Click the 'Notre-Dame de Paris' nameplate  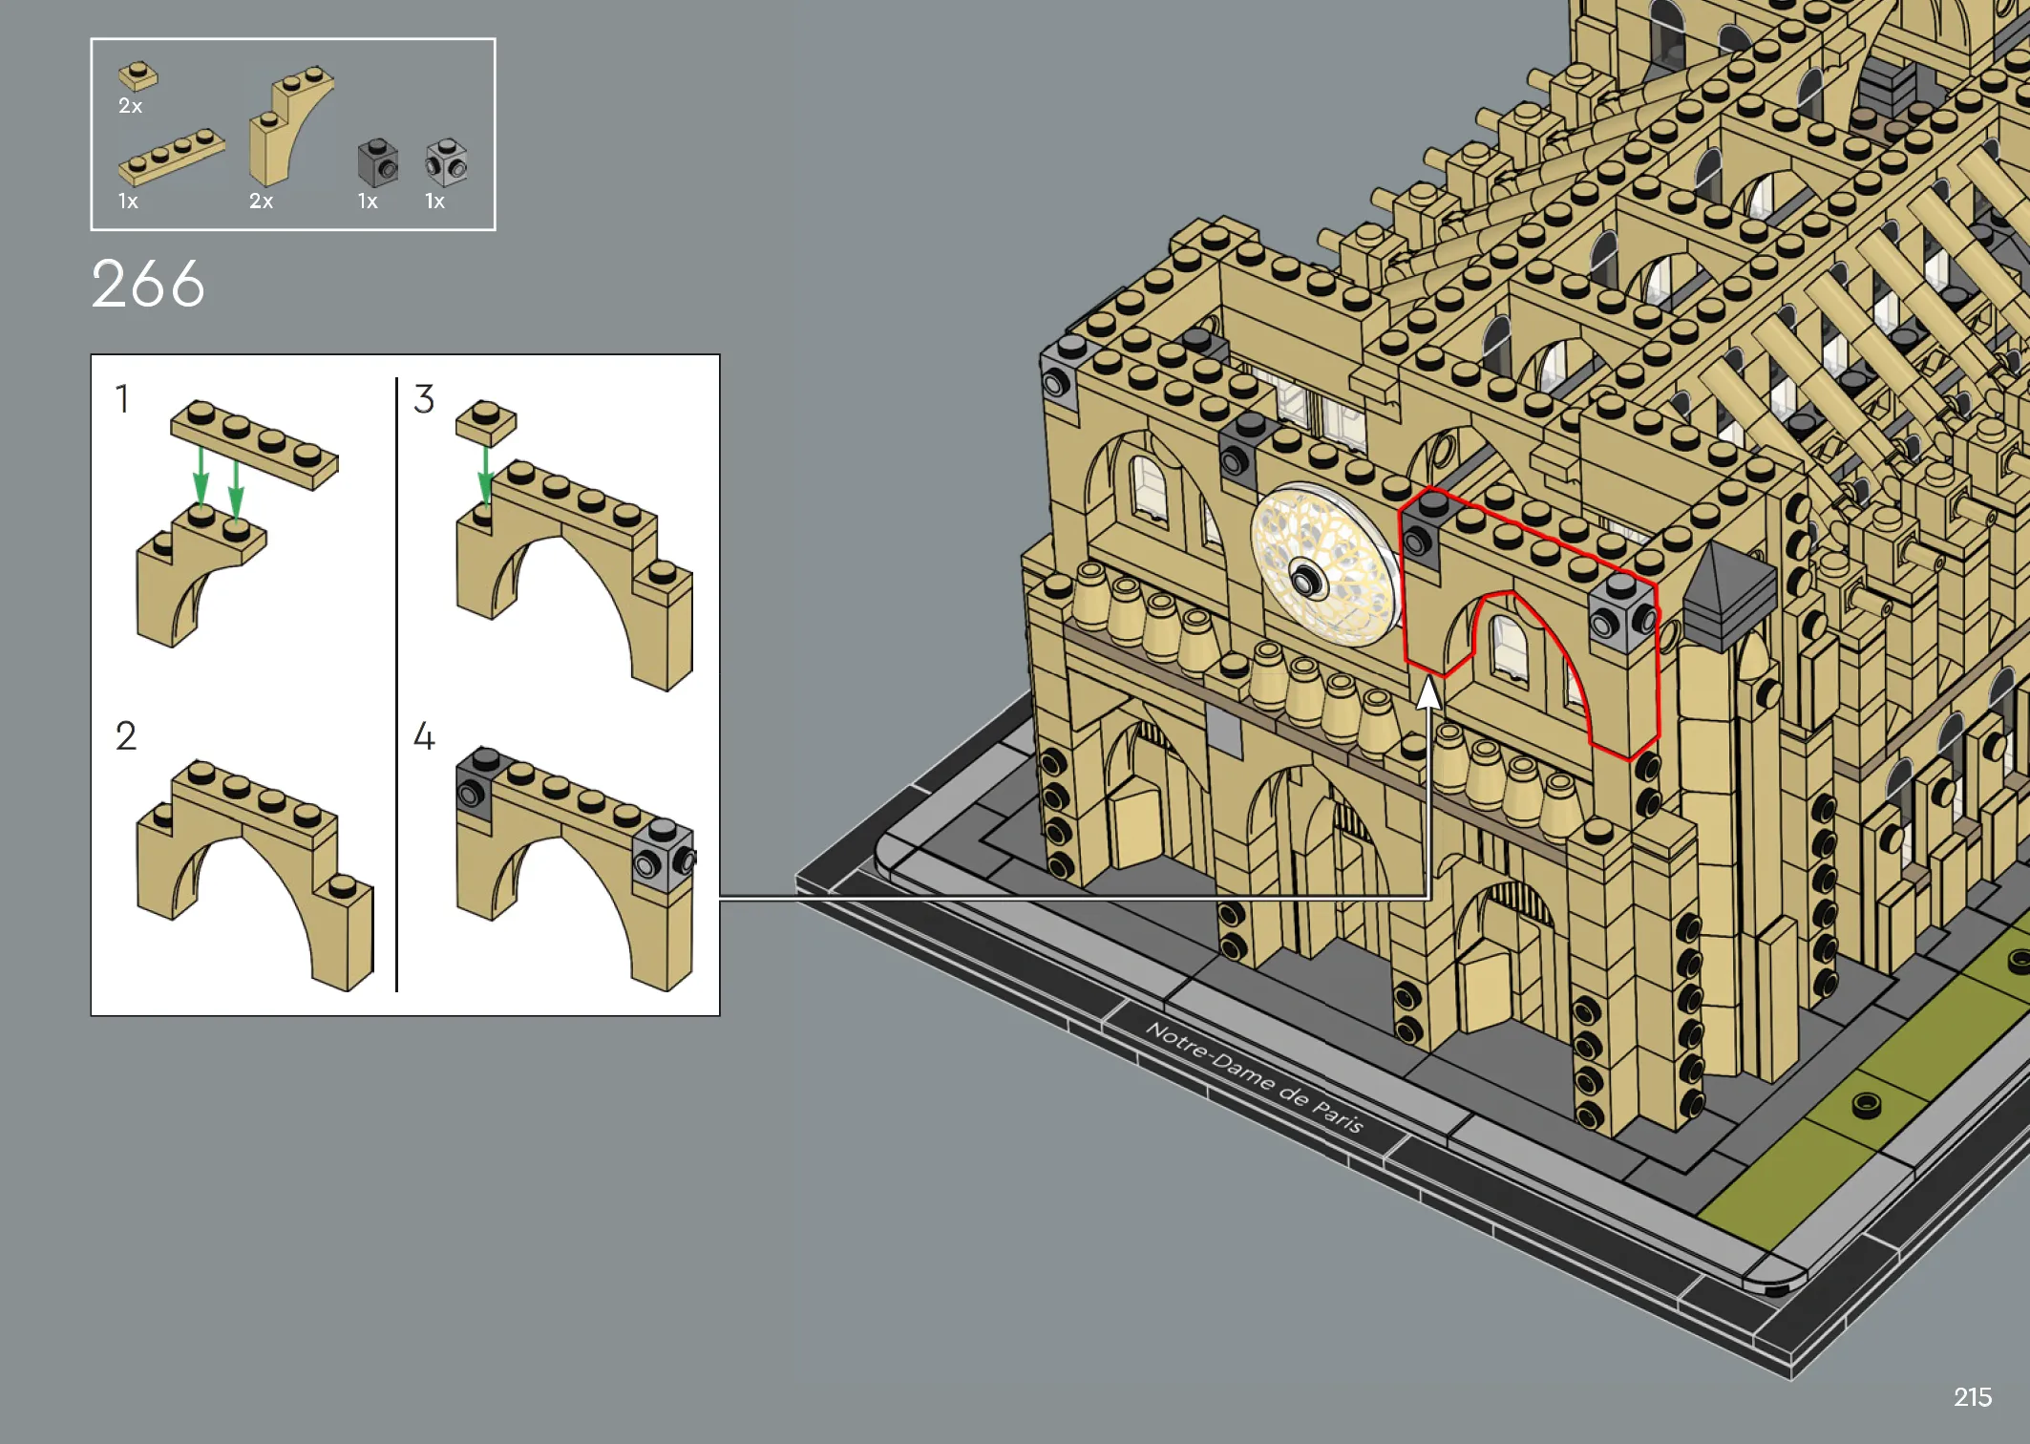click(1254, 1076)
